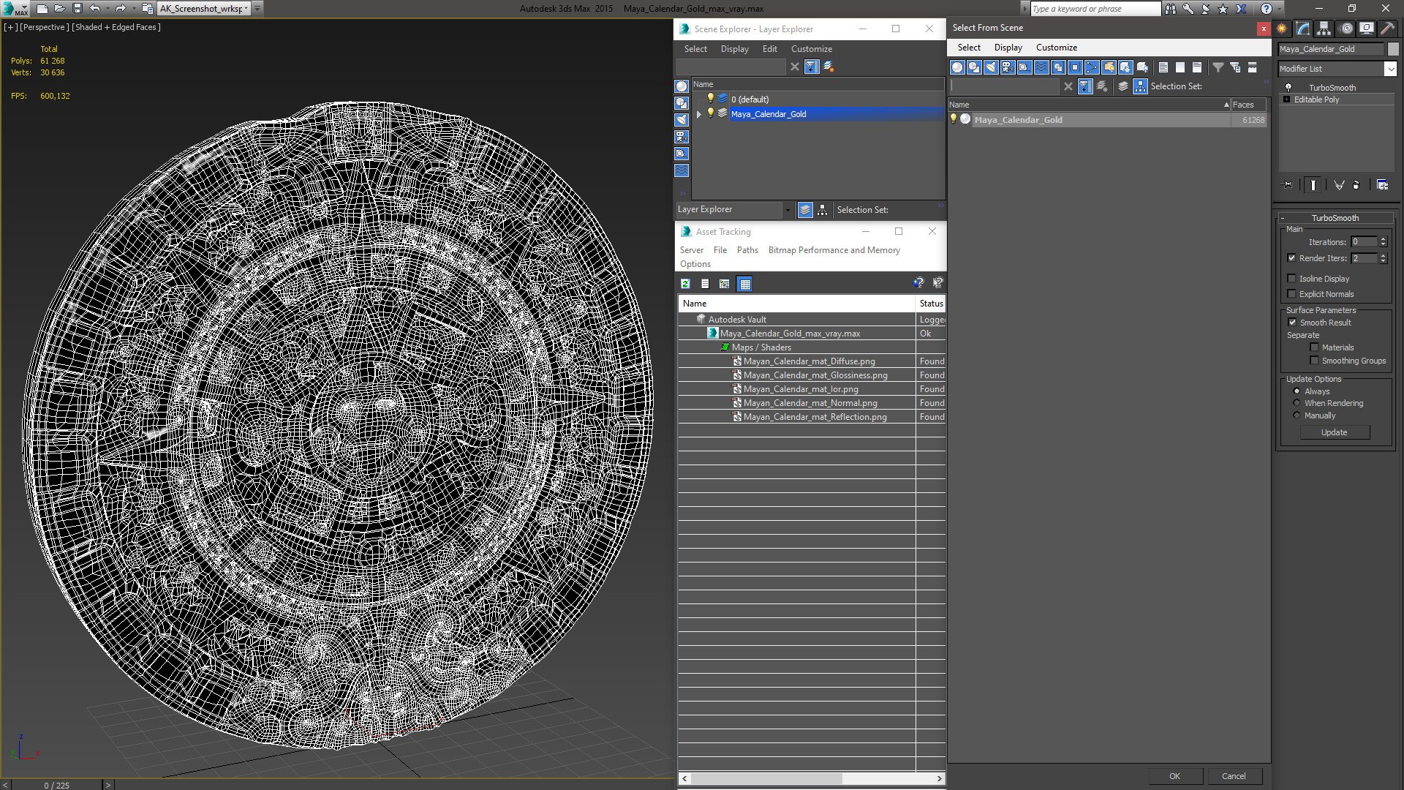Click Select Invert icon in Select From Scene
The height and width of the screenshot is (790, 1404).
pyautogui.click(x=1197, y=67)
